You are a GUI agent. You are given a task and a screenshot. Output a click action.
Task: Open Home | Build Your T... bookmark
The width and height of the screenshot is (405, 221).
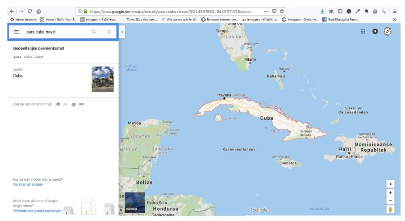(x=58, y=19)
